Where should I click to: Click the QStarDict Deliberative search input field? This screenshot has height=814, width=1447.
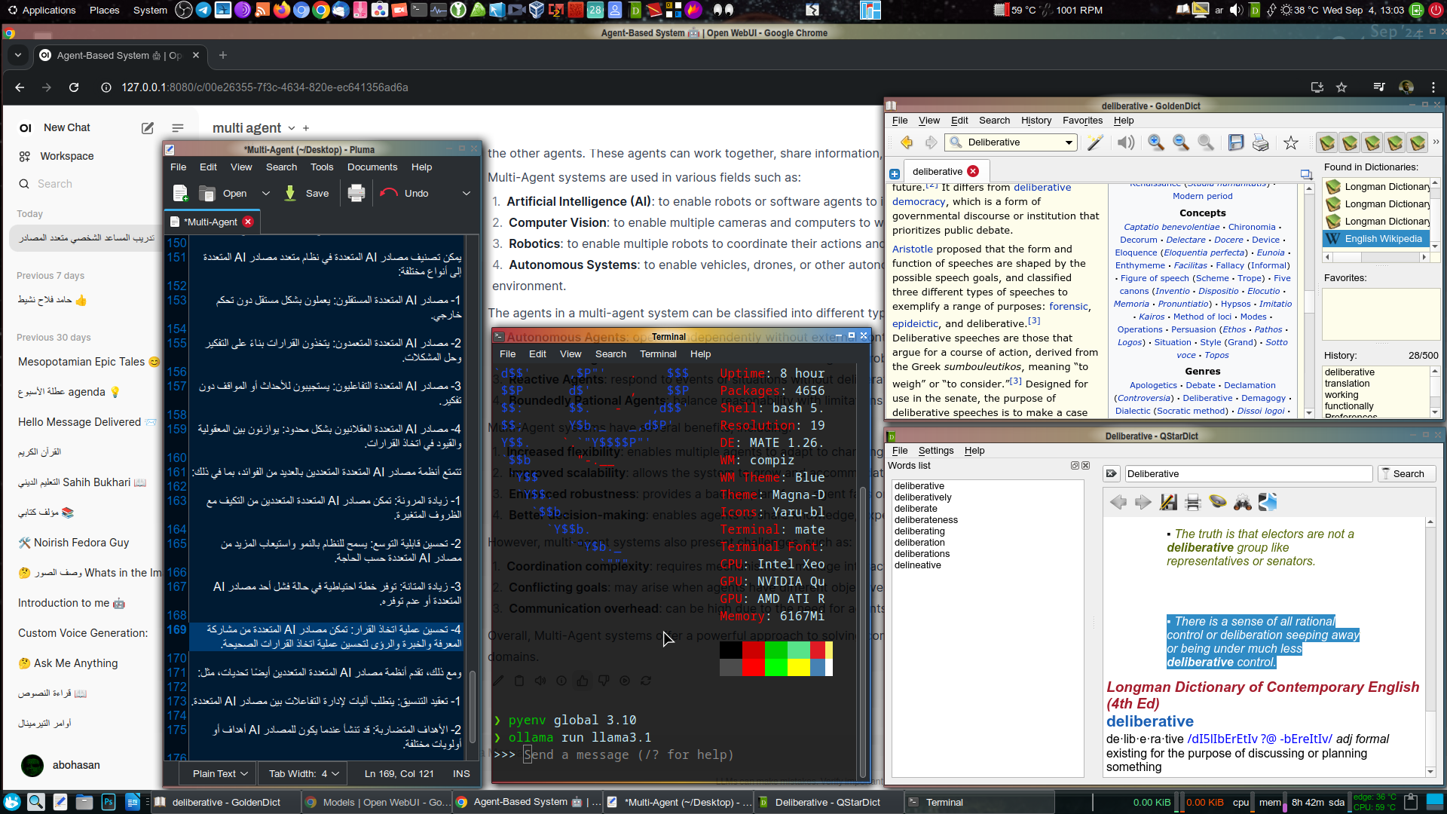click(x=1248, y=473)
